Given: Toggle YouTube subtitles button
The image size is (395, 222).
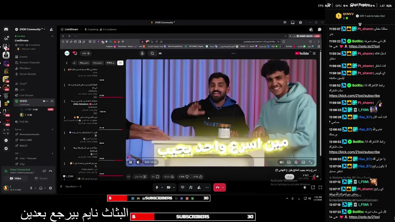Looking at the screenshot, I should 289,162.
